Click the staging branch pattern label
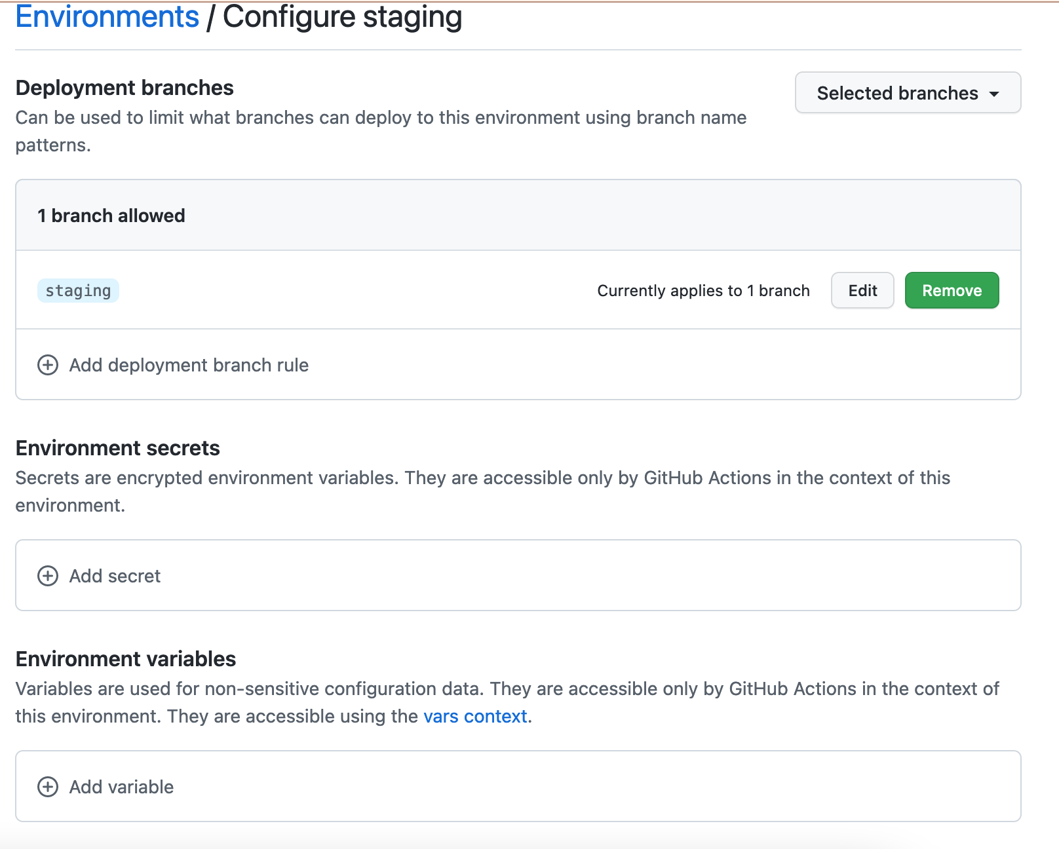Viewport: 1059px width, 849px height. tap(78, 290)
